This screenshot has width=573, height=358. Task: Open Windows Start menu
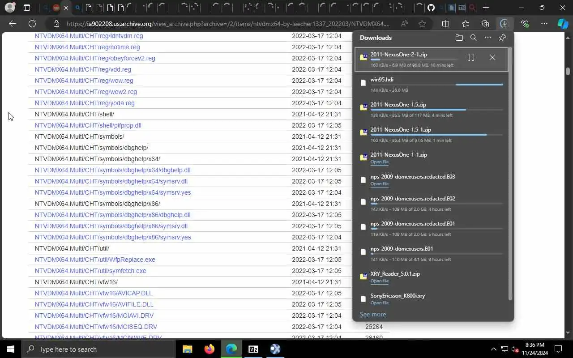click(11, 349)
